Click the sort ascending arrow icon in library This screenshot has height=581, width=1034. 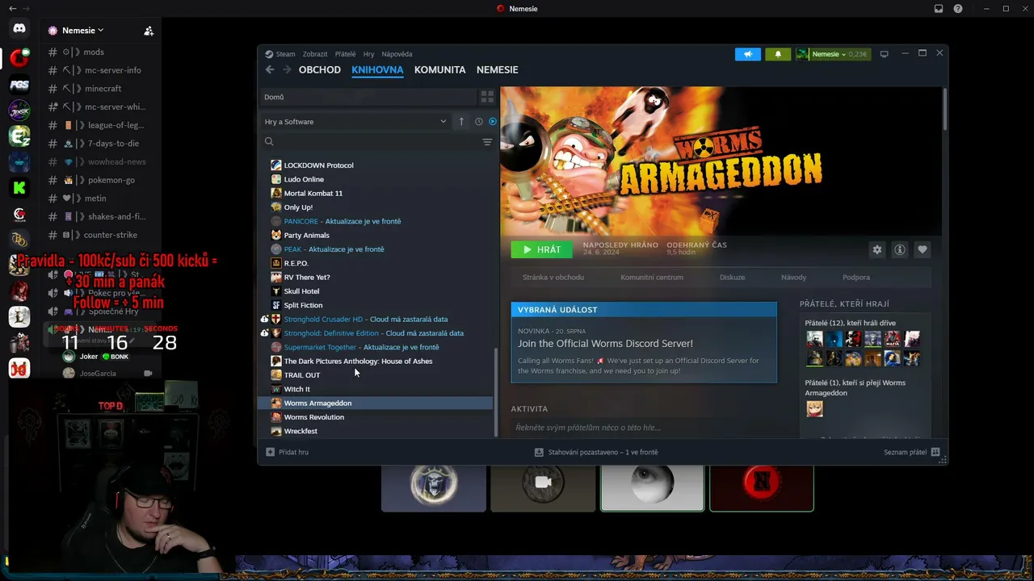click(461, 121)
